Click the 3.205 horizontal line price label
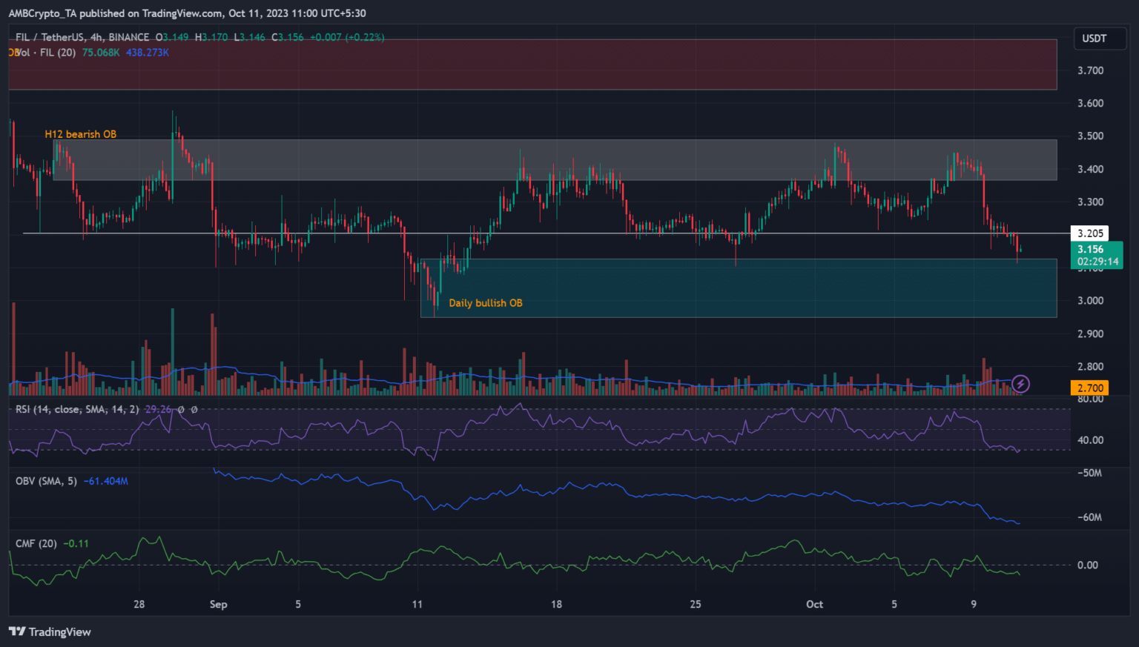The image size is (1139, 647). click(x=1090, y=233)
